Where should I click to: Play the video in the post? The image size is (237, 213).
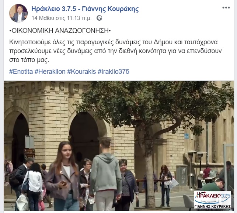pos(119,146)
